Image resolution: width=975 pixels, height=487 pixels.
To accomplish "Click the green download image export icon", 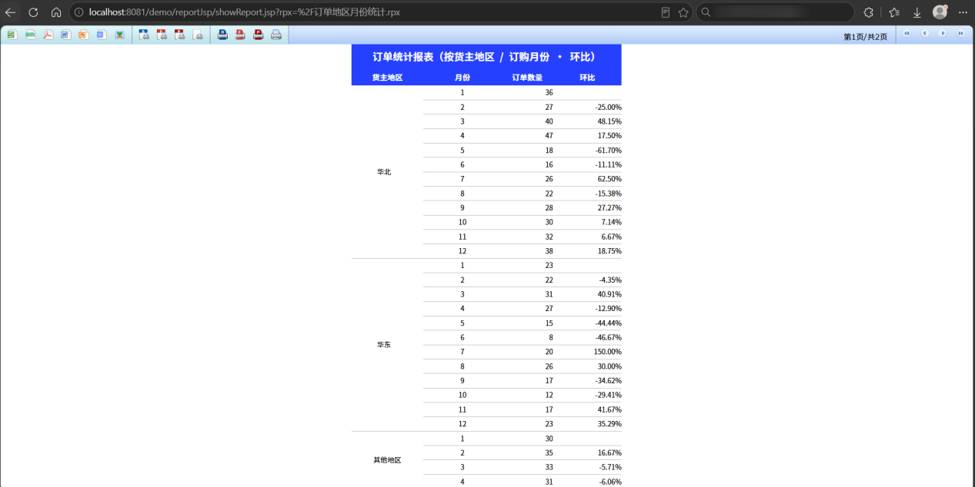I will [x=119, y=35].
